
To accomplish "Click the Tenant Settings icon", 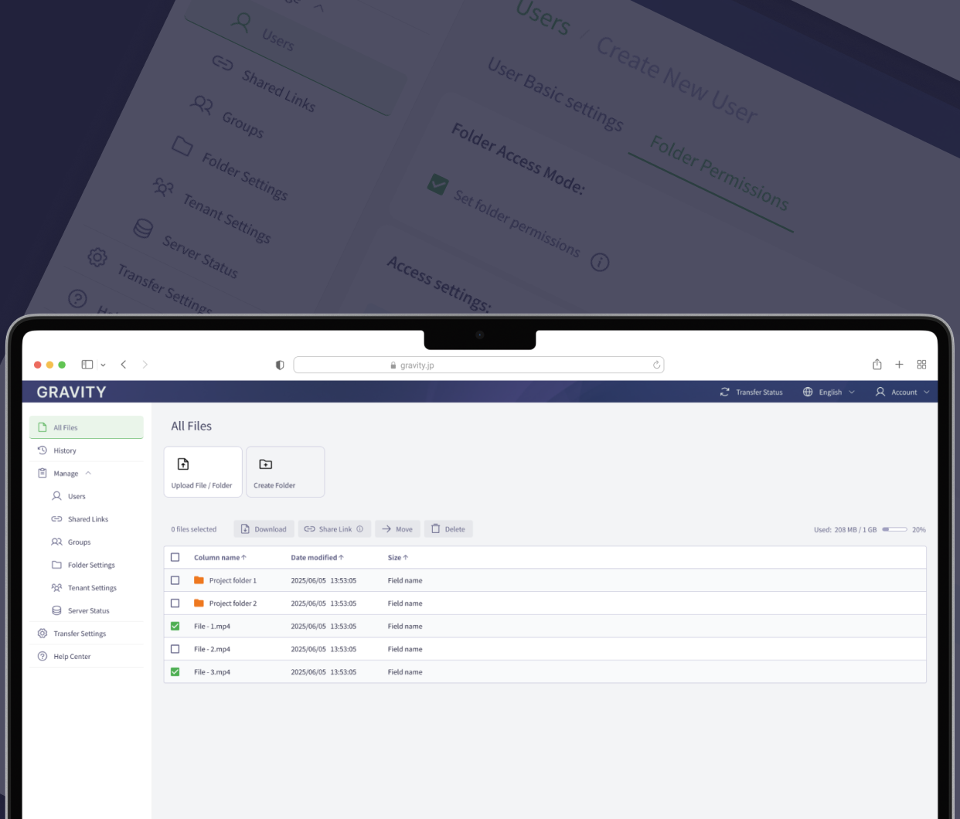I will click(56, 588).
